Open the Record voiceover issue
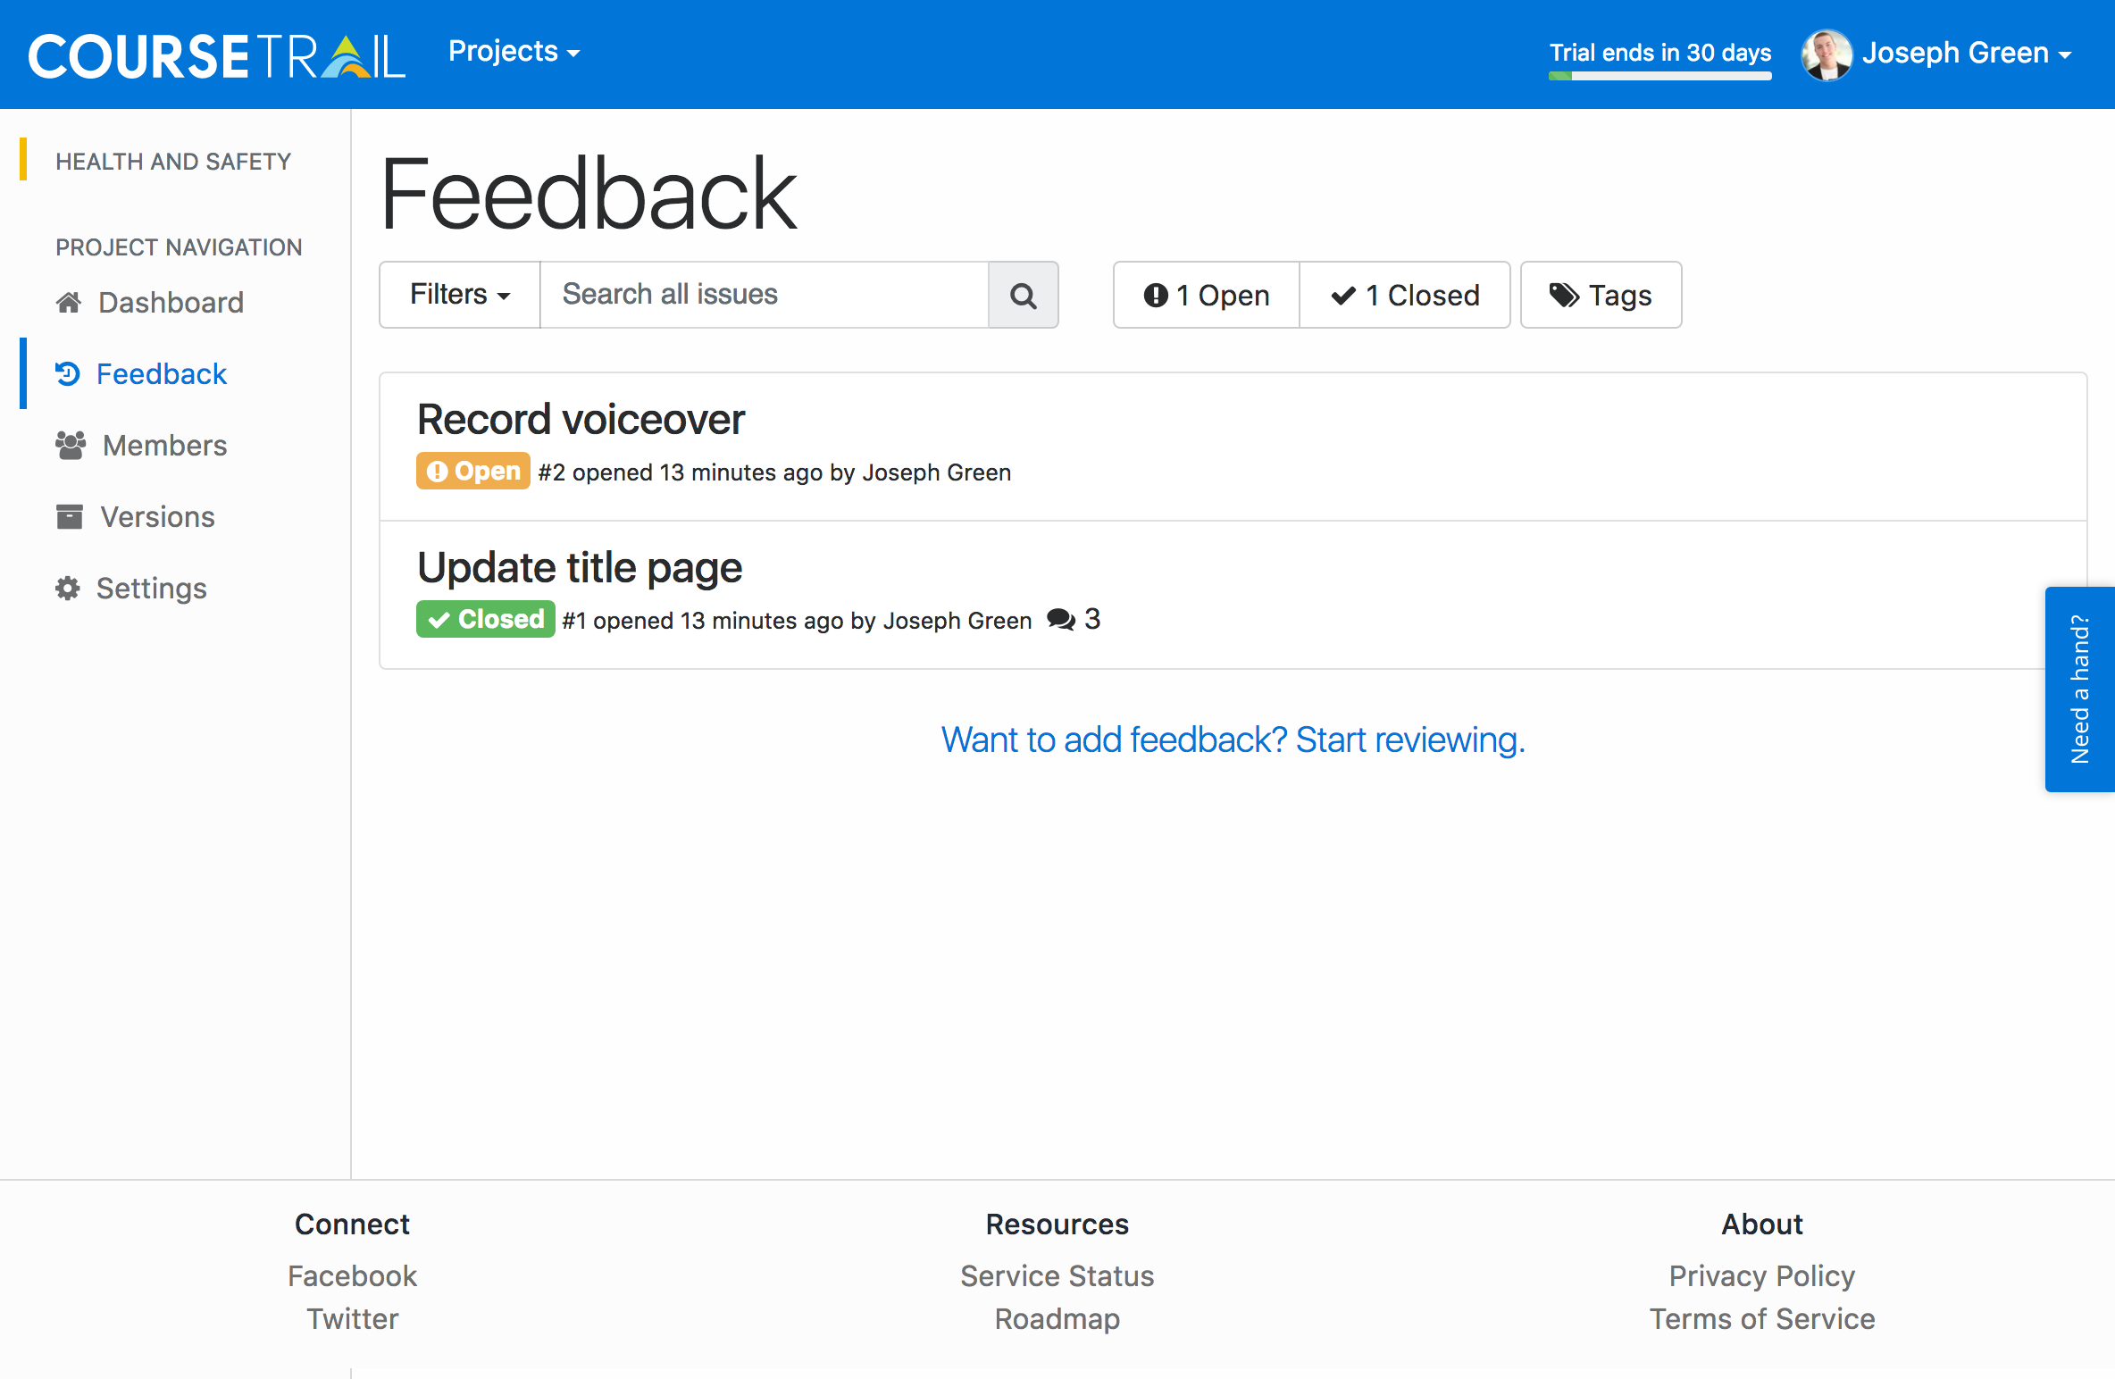 tap(581, 420)
